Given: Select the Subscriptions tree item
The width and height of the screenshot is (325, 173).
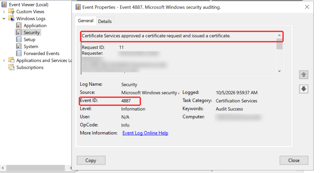Looking at the screenshot, I should pyautogui.click(x=30, y=67).
